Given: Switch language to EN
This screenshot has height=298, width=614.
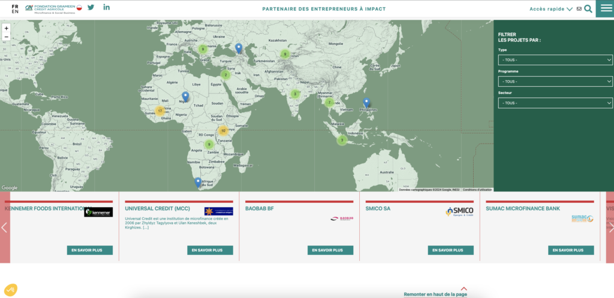Looking at the screenshot, I should click(x=15, y=11).
